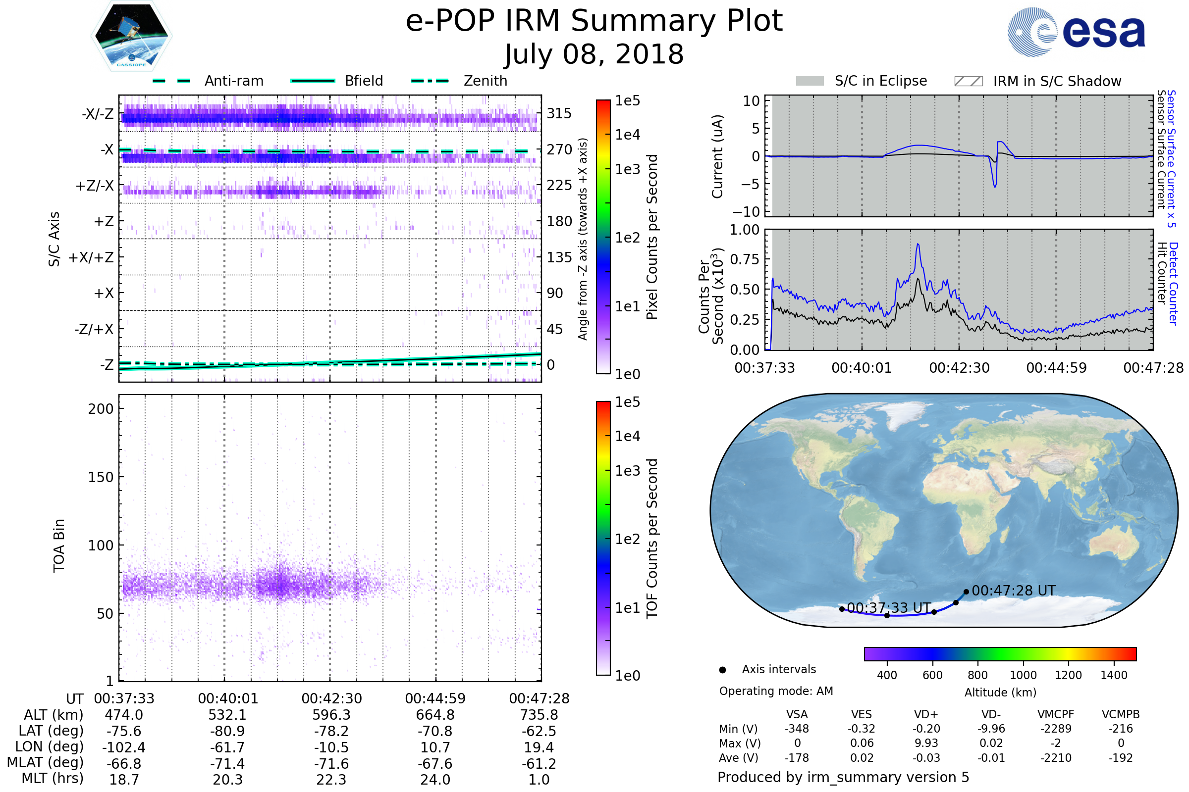The height and width of the screenshot is (792, 1189).
Task: Click the S/C in Eclipse gray legend patch
Action: (810, 81)
